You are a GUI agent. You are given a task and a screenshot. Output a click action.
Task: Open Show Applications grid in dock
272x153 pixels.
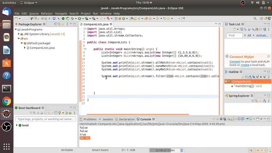pyautogui.click(x=6, y=147)
